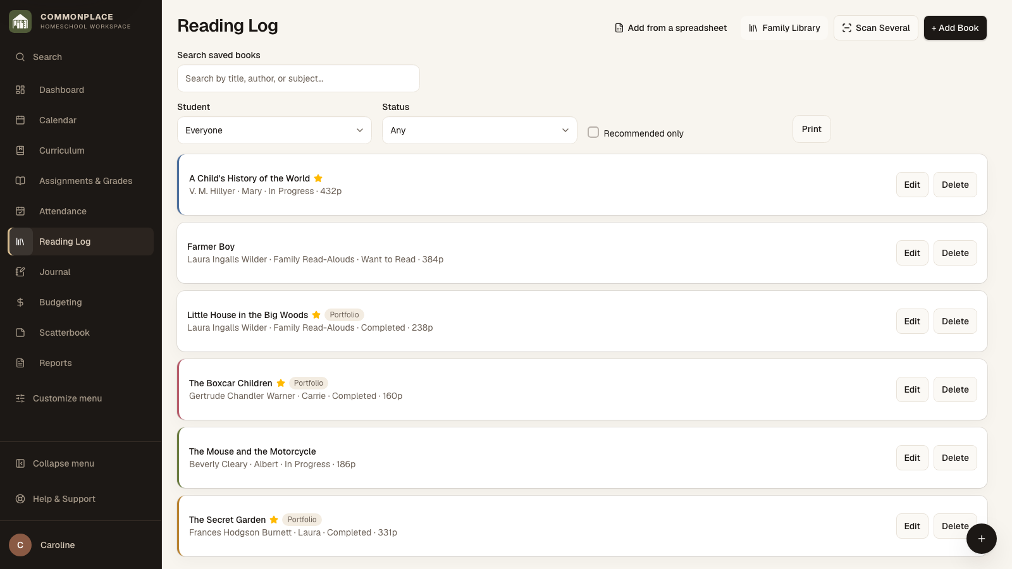Click the Collapse menu text
The width and height of the screenshot is (1012, 569).
(x=63, y=463)
